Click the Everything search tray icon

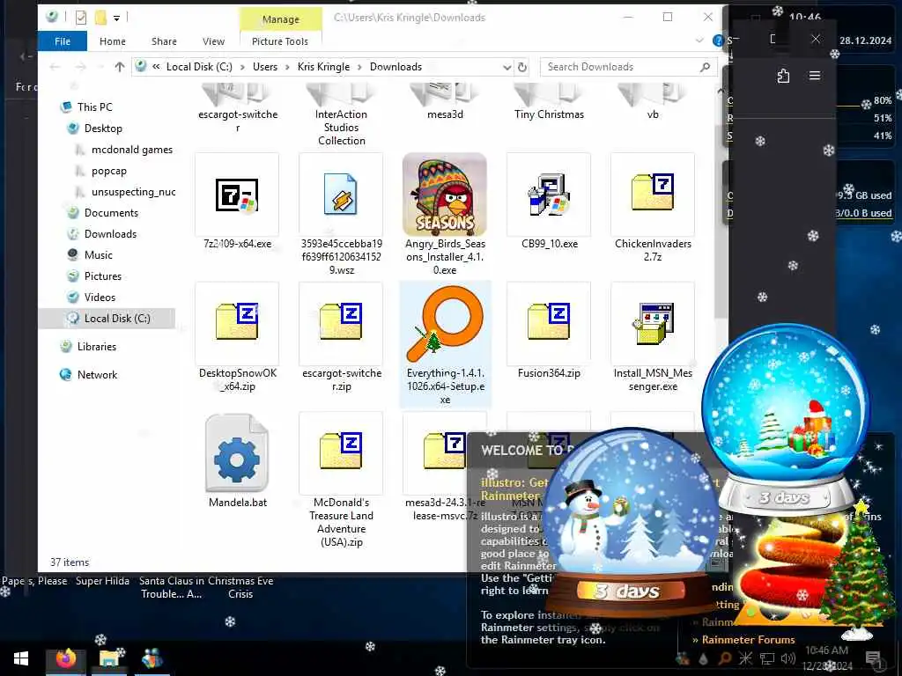pos(725,658)
